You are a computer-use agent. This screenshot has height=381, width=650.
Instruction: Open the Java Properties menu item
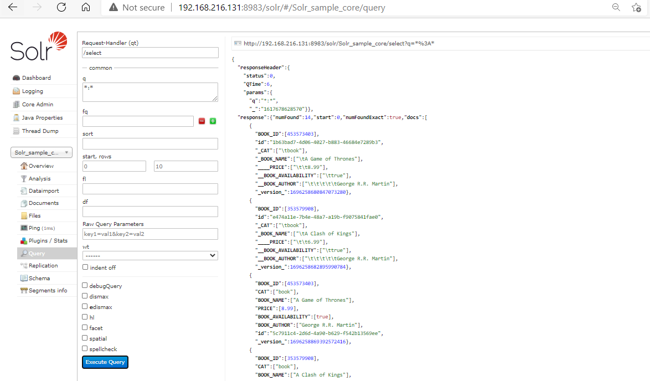(42, 118)
